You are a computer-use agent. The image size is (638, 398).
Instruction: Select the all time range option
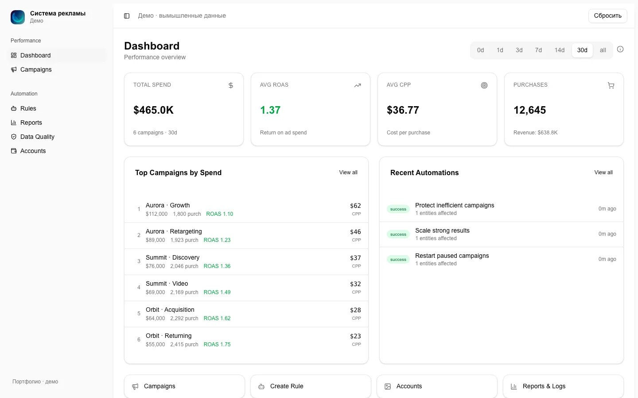click(x=603, y=50)
